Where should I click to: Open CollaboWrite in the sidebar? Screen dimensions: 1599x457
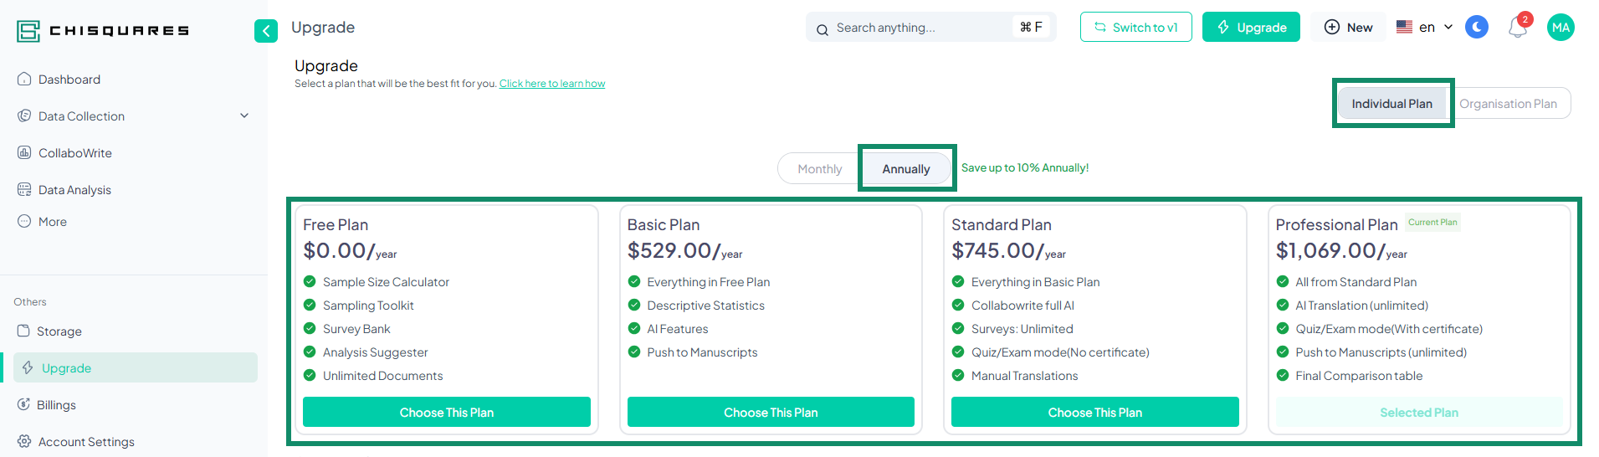tap(74, 153)
